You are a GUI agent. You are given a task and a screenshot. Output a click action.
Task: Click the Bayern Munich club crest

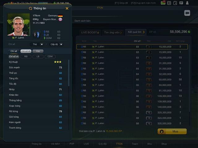click(60, 19)
